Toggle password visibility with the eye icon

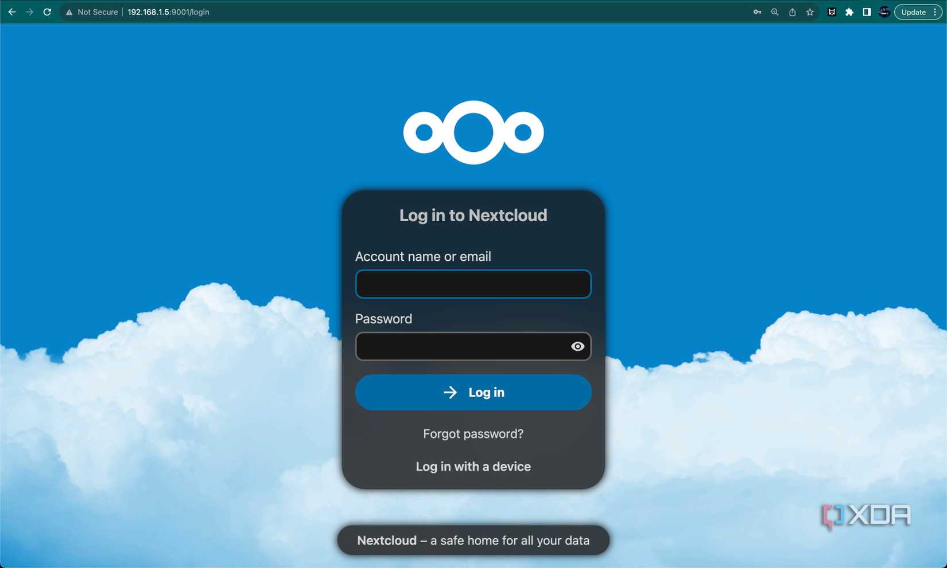coord(577,346)
